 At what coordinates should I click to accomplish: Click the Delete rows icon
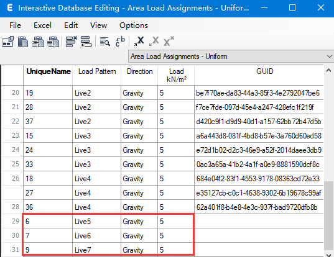tap(71, 42)
